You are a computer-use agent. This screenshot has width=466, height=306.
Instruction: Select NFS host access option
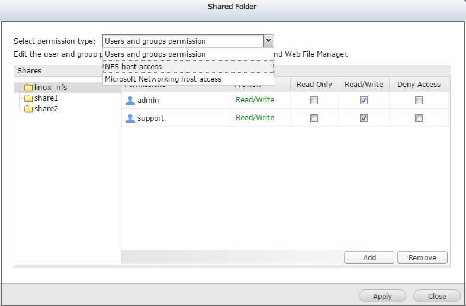tap(133, 66)
